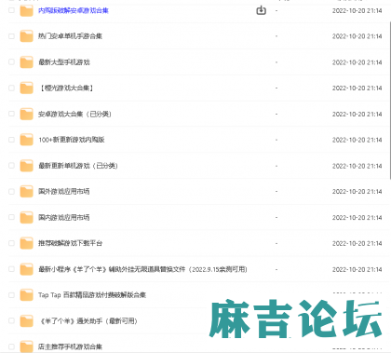391x353 pixels.
Task: Click folder icon of 安卓游戏大合集（已分类）
Action: tap(26, 114)
